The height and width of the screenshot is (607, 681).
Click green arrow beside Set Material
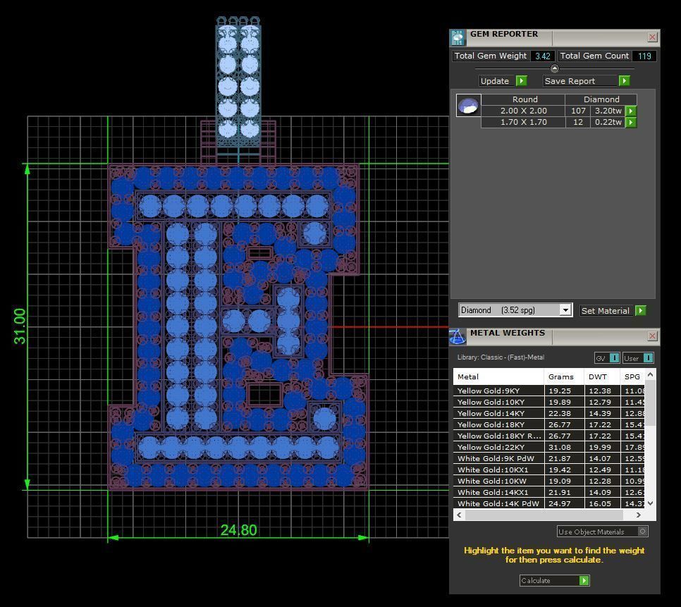point(640,310)
